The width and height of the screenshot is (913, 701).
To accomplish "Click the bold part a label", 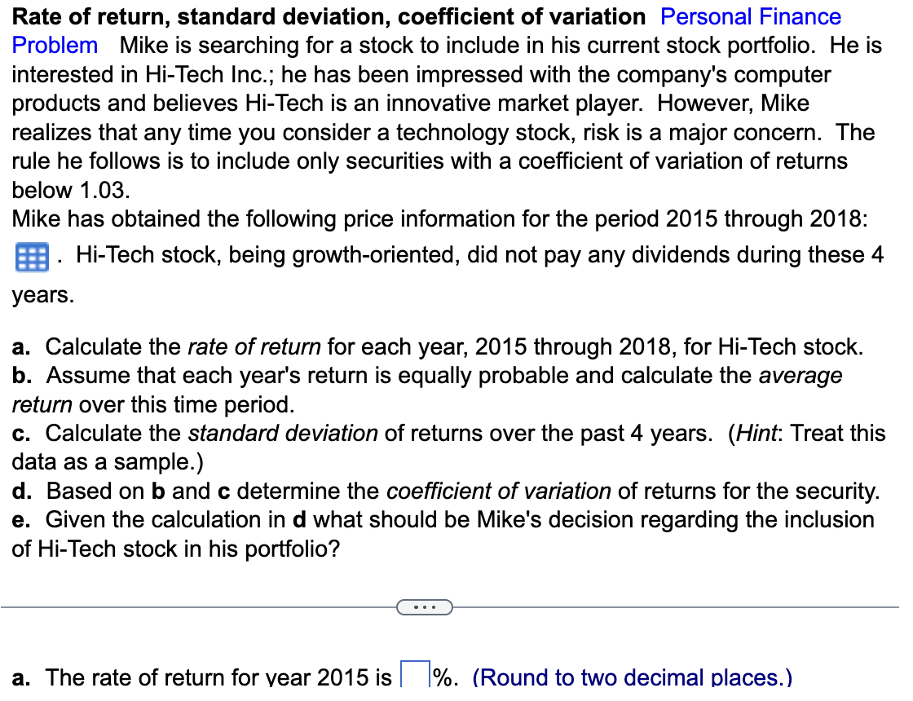I will (20, 677).
